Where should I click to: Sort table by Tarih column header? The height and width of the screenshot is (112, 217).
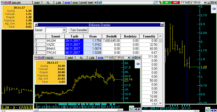click(x=74, y=36)
